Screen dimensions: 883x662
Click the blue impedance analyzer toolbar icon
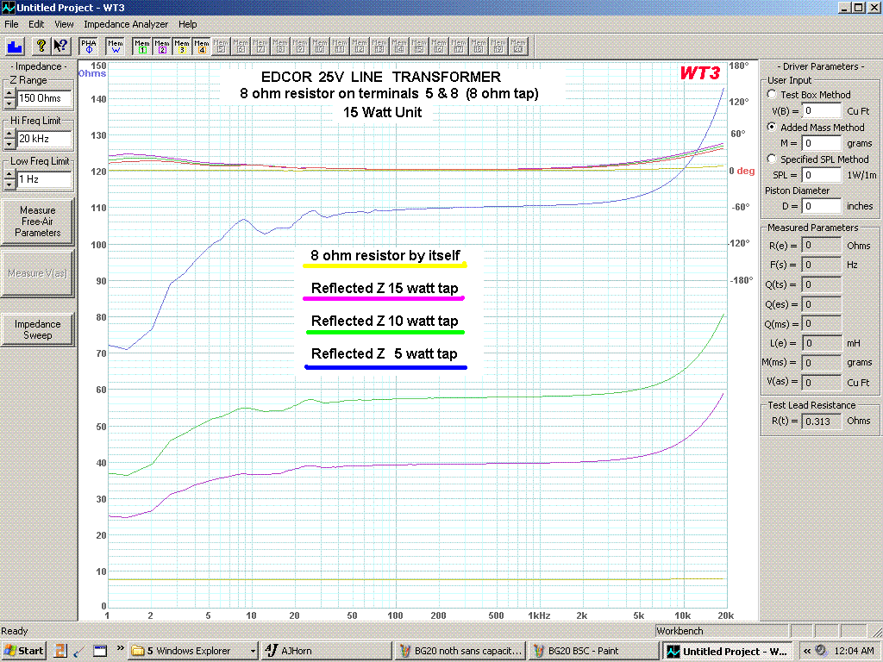[x=15, y=47]
